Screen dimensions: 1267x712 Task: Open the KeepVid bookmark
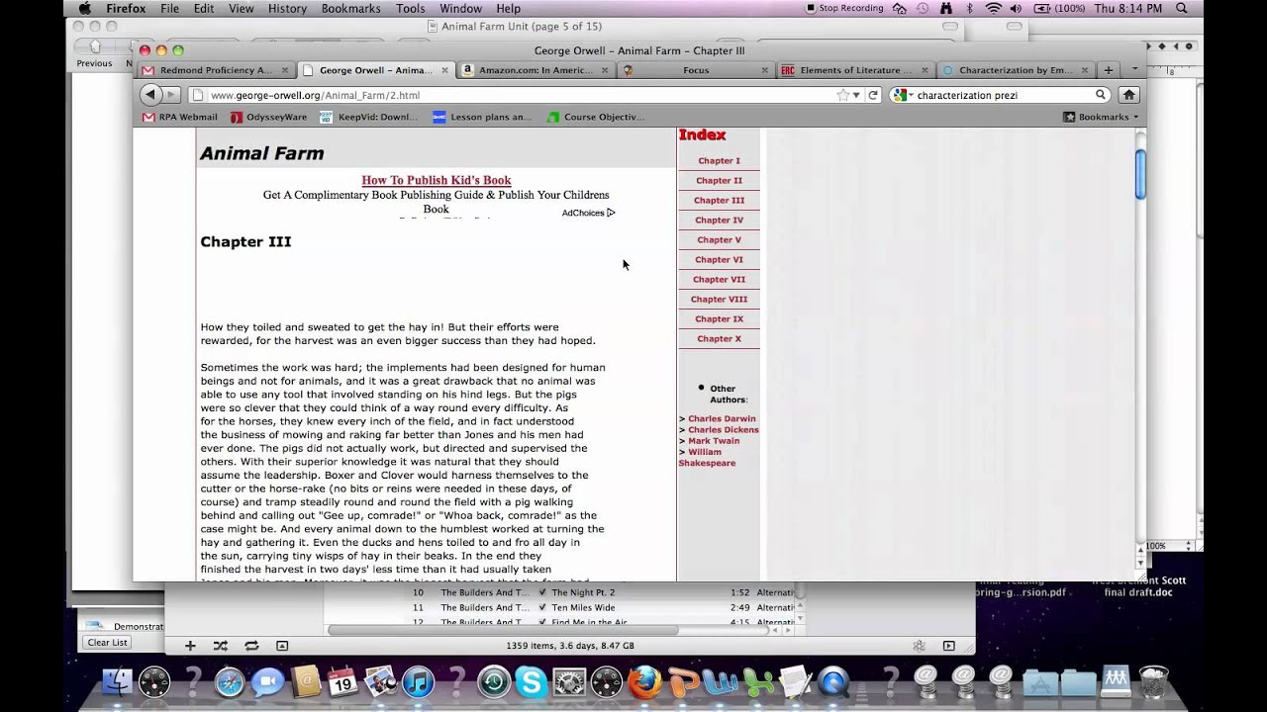coord(368,117)
